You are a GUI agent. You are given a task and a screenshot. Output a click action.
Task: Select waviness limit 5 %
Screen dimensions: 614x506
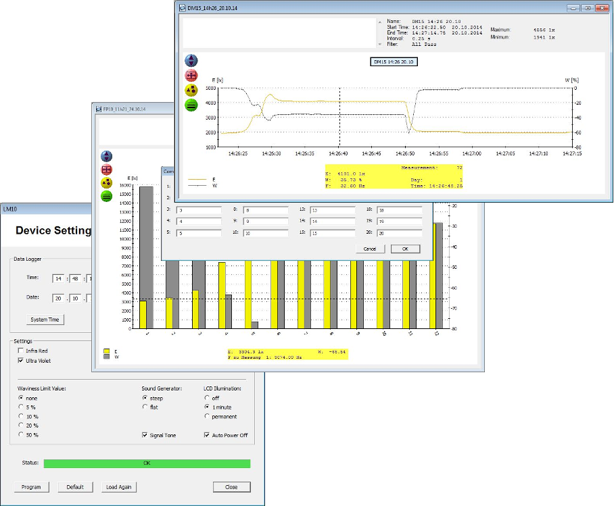[x=21, y=407]
